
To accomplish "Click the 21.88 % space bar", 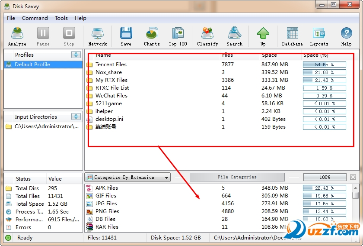I will point(325,72).
